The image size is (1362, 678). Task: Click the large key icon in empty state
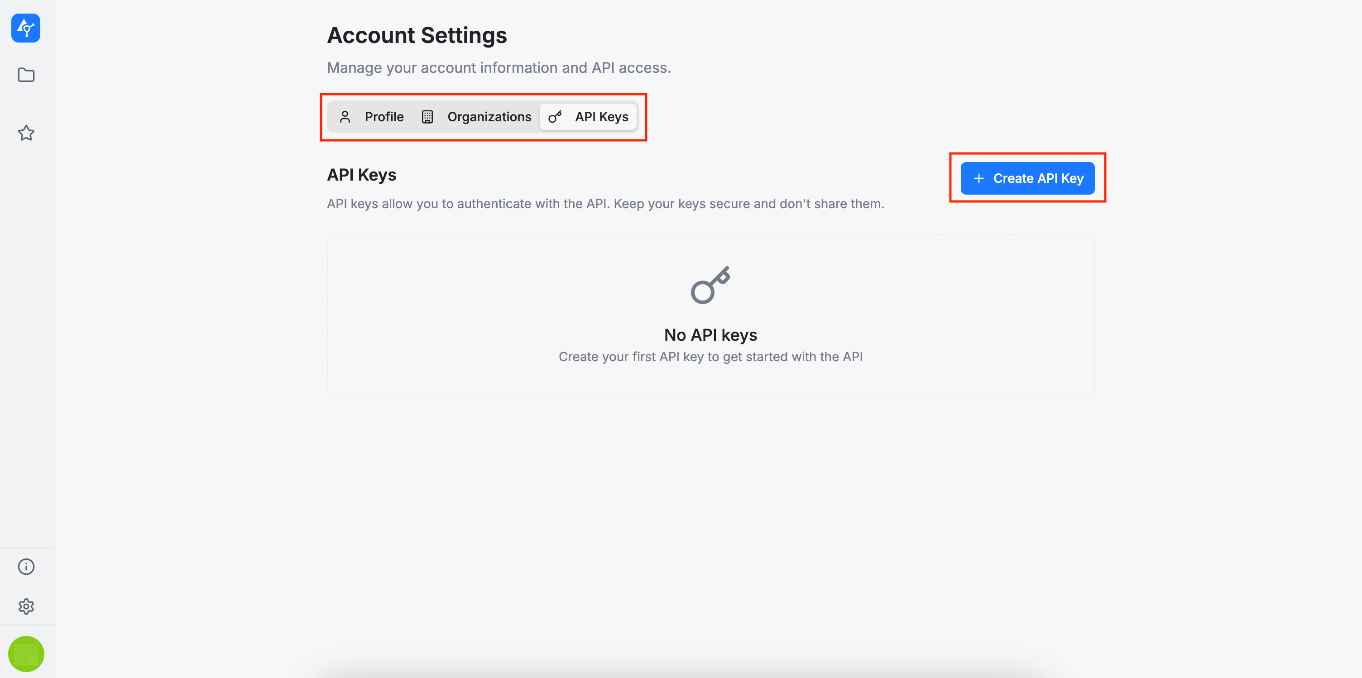click(x=710, y=285)
